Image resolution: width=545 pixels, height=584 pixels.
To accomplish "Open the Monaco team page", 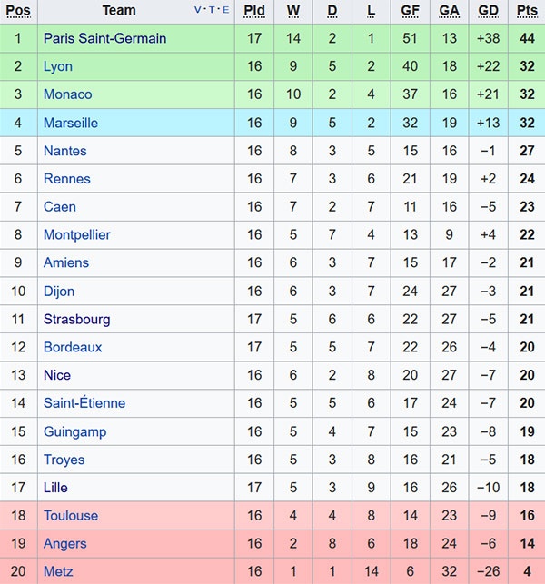I will coord(67,94).
